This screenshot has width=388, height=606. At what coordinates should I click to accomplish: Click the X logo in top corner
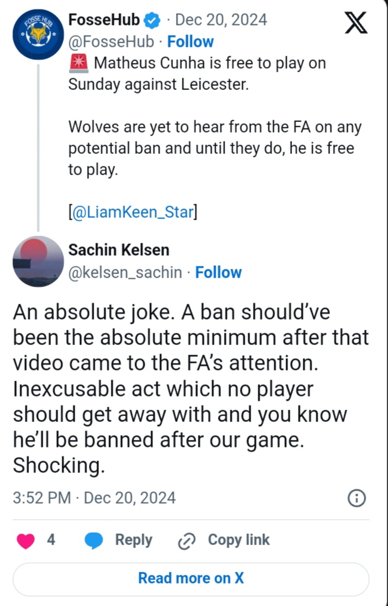click(x=355, y=23)
